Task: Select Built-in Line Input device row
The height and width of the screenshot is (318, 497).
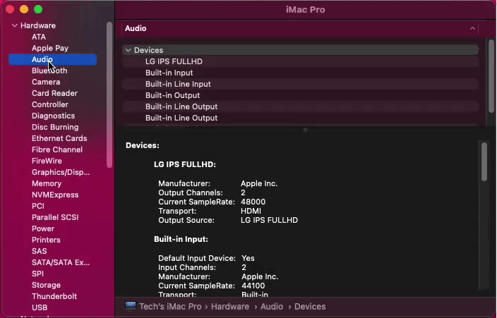Action: (x=300, y=84)
